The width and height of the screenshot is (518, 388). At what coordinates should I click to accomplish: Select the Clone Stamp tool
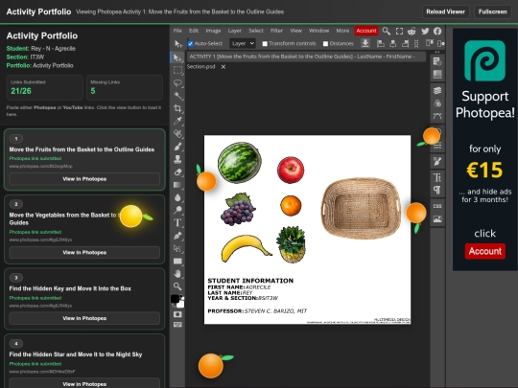(x=177, y=159)
